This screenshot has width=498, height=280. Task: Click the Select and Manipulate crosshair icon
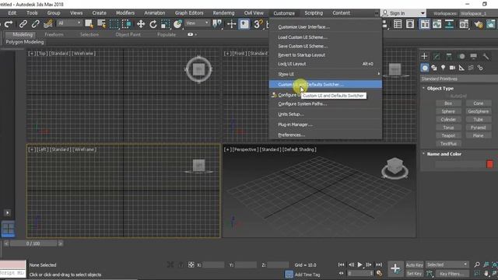coord(232,24)
